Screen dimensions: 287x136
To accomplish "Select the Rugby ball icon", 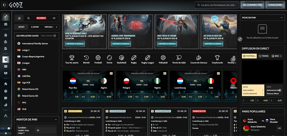I will pyautogui.click(x=134, y=58).
